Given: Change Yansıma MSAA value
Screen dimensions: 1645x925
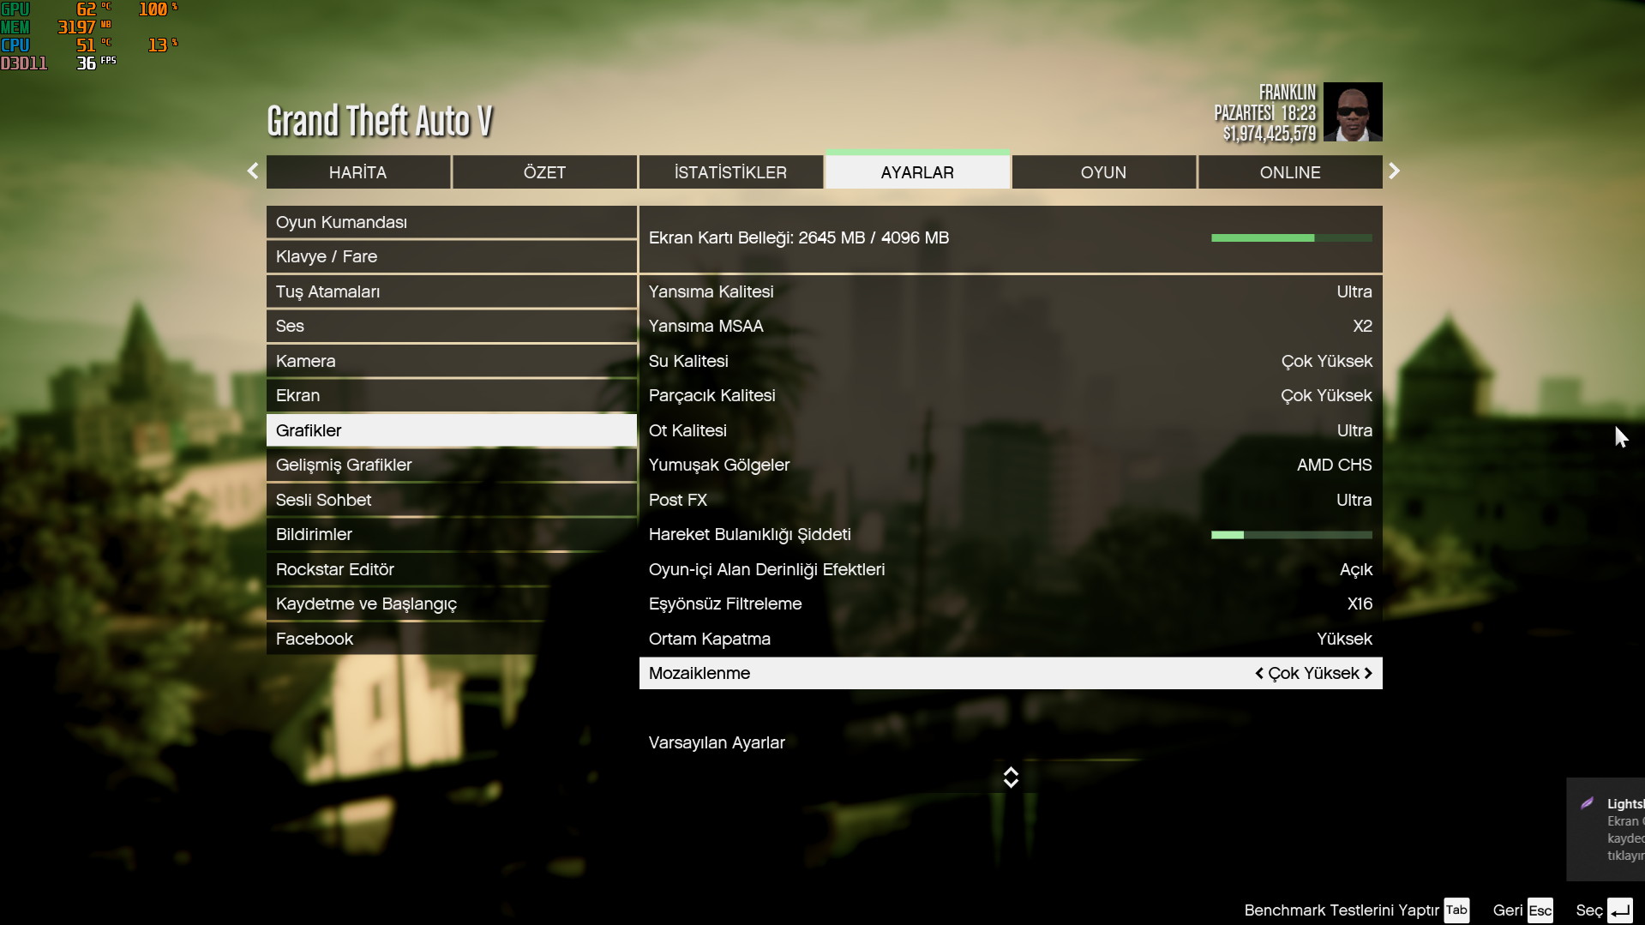Looking at the screenshot, I should click(1011, 326).
